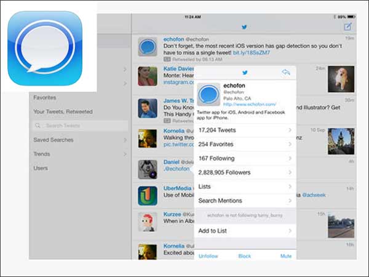Tap the retweeted icon under echofon tweet
The width and height of the screenshot is (369, 277).
point(167,59)
